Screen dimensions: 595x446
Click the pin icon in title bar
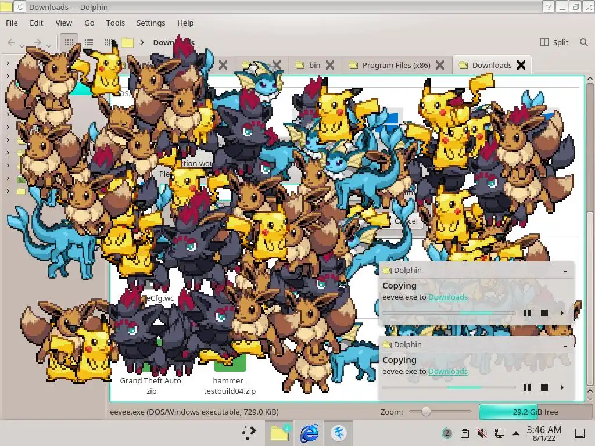(x=20, y=7)
